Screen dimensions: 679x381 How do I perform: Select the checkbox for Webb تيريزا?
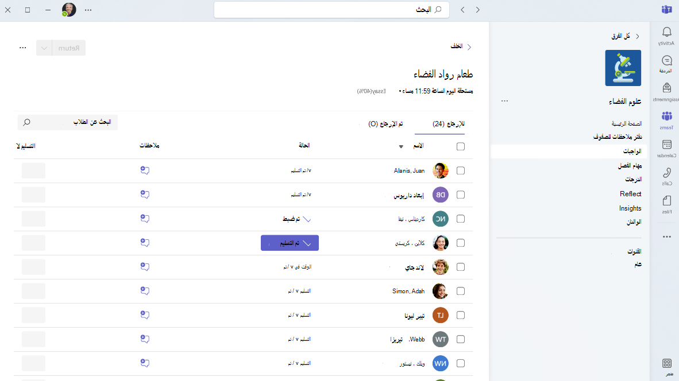pyautogui.click(x=461, y=340)
